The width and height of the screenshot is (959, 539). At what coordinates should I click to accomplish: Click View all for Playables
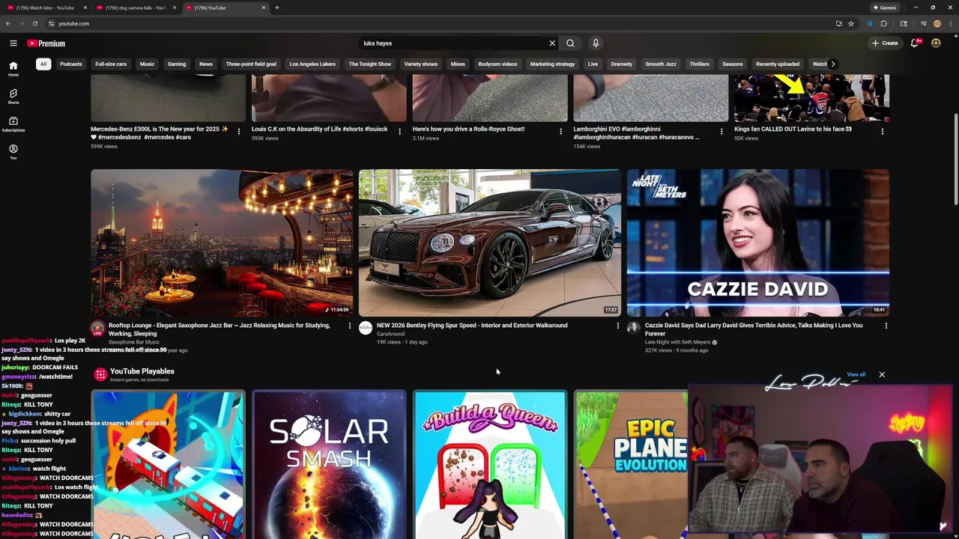point(856,374)
